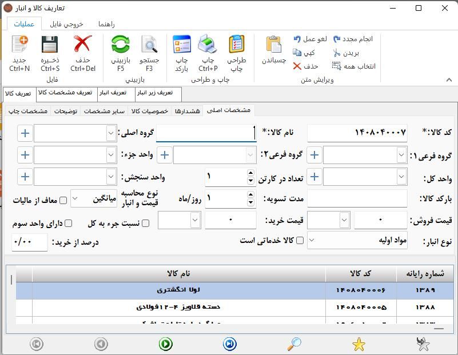Screen dimensions: 458x355
Task: Click plus button next to واحد کل
Action: pyautogui.click(x=314, y=177)
